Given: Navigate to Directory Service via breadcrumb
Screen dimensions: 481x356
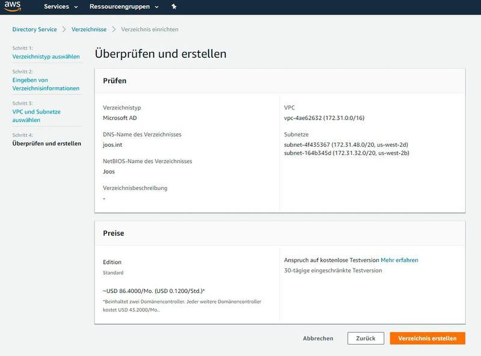Looking at the screenshot, I should click(35, 28).
